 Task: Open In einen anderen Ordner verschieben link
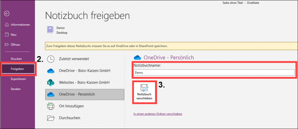[158, 114]
